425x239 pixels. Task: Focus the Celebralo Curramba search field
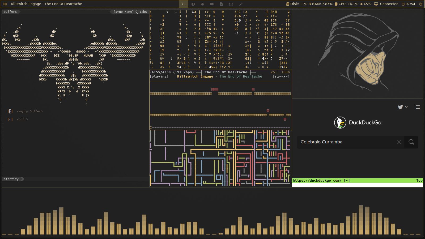(x=345, y=142)
